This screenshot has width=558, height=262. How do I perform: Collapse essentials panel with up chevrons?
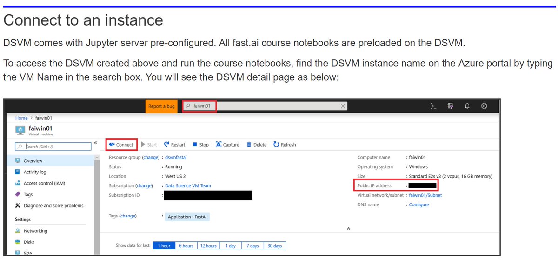click(x=349, y=229)
